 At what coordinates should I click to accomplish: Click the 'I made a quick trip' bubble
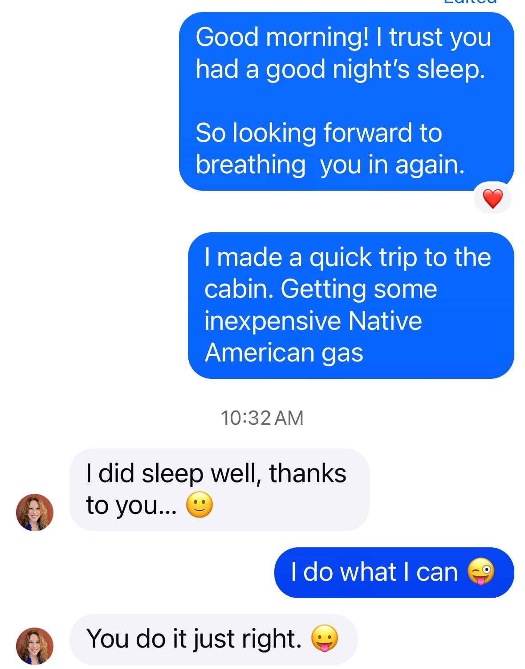[350, 305]
